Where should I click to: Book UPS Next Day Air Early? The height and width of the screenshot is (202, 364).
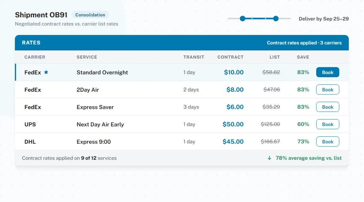point(328,124)
